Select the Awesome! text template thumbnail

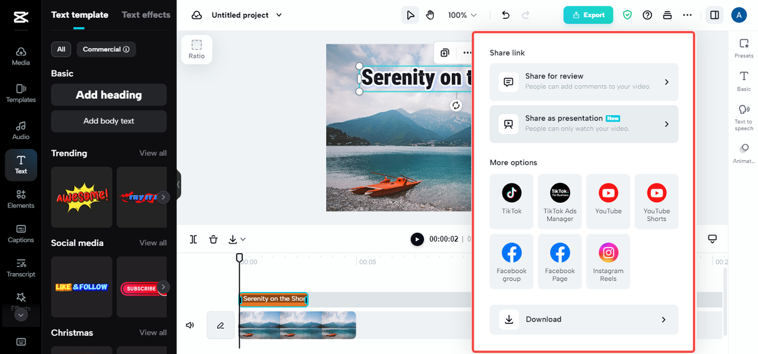coord(82,197)
